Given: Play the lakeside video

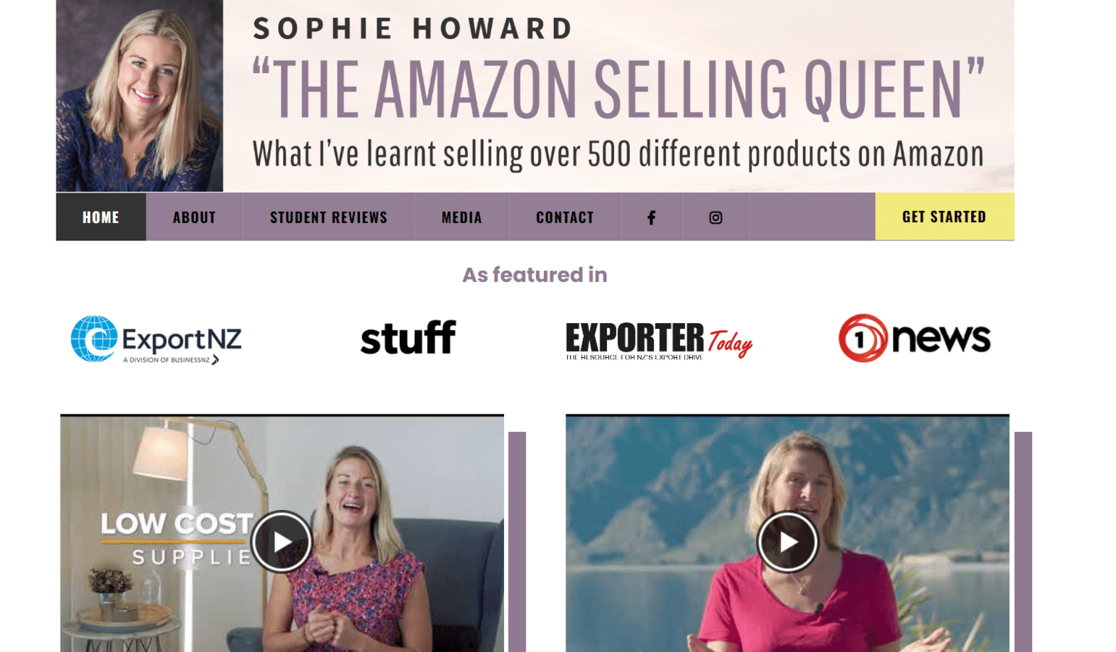Looking at the screenshot, I should point(787,541).
